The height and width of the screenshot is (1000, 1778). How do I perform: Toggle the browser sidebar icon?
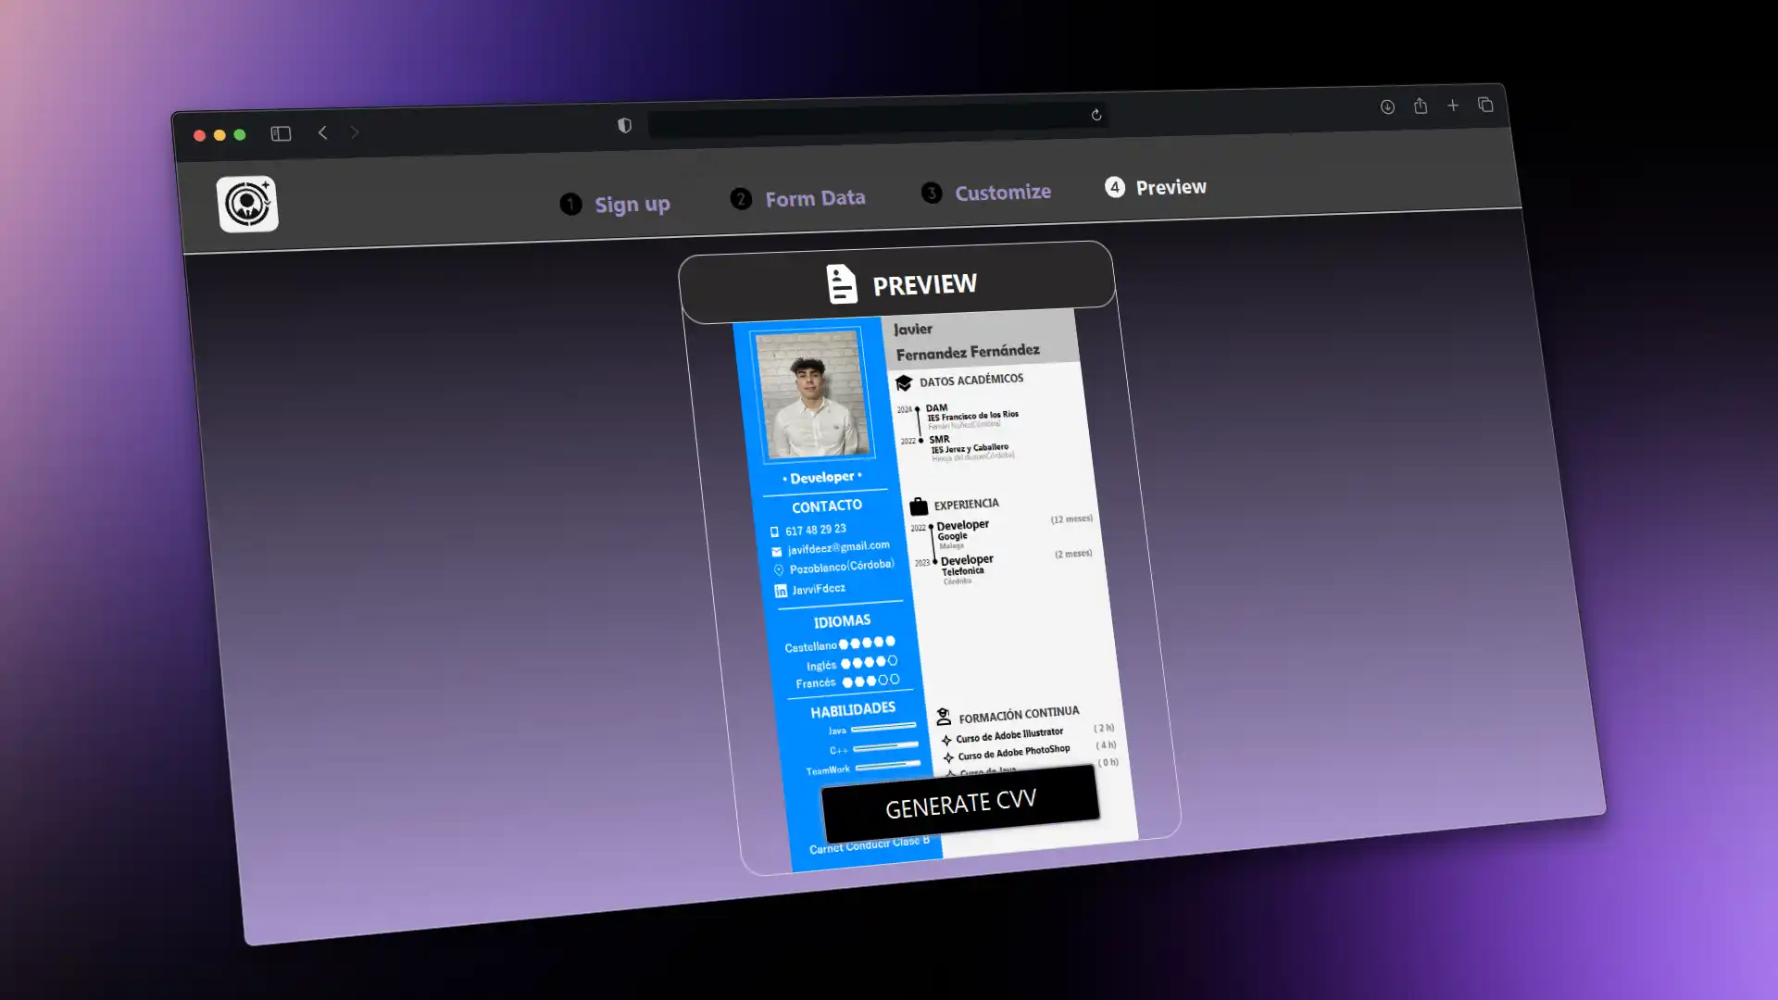(281, 134)
